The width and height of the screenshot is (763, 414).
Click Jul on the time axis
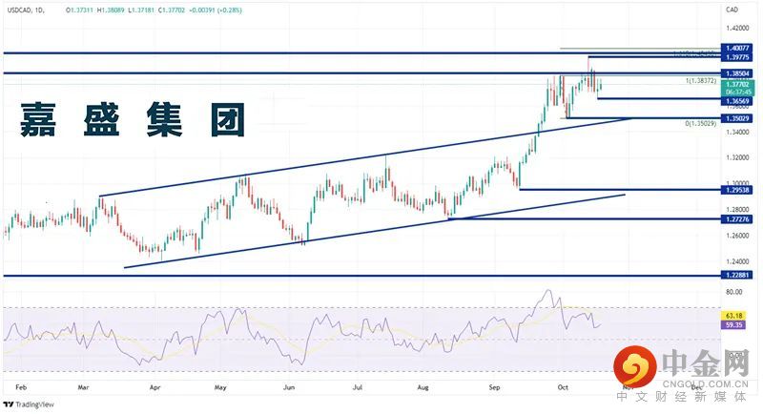click(358, 387)
